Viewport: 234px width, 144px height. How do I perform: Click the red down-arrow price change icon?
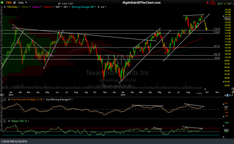point(207,3)
